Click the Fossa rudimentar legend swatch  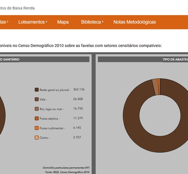(37, 128)
